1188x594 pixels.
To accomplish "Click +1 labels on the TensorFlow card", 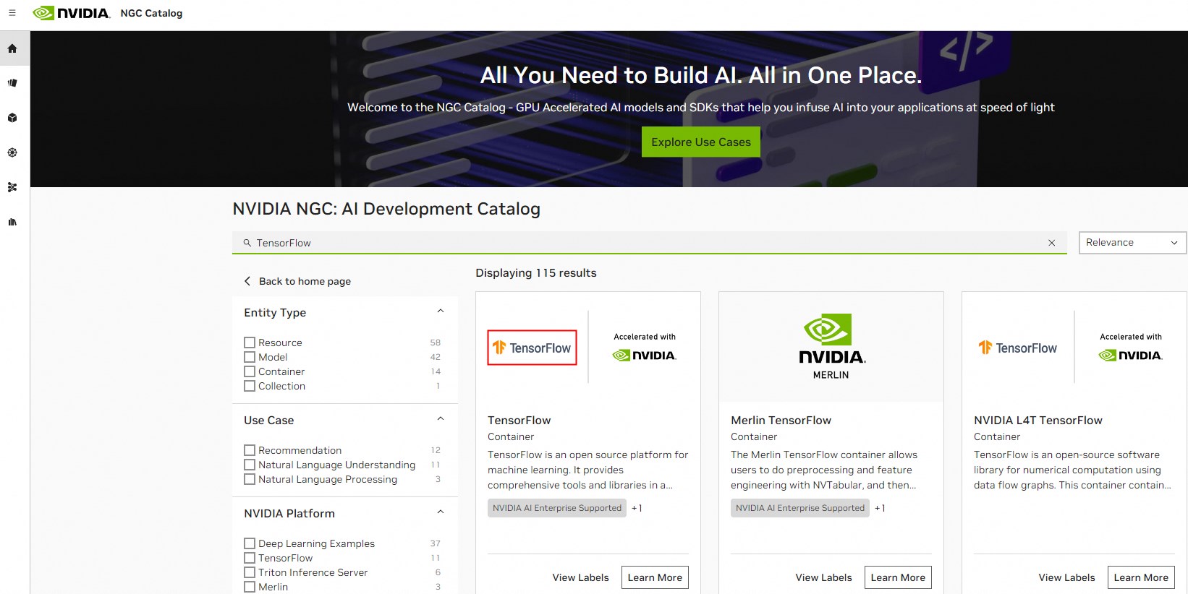I will point(637,508).
